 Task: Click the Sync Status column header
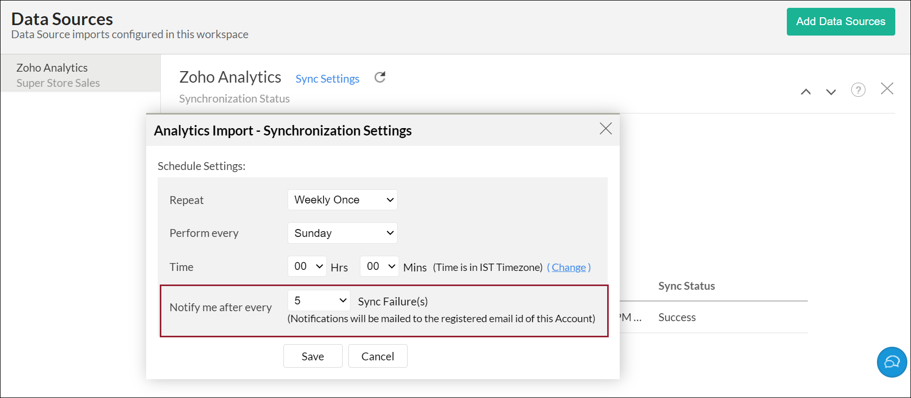click(x=686, y=286)
